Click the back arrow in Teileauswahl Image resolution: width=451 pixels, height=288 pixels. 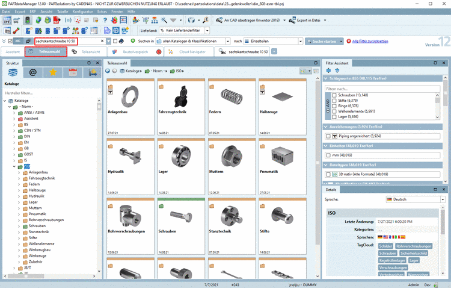pos(108,71)
